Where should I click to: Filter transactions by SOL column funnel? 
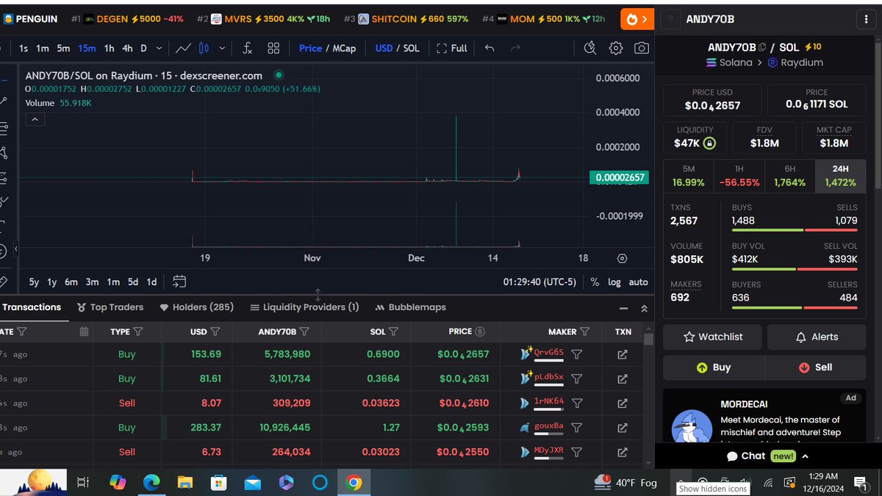click(x=393, y=331)
